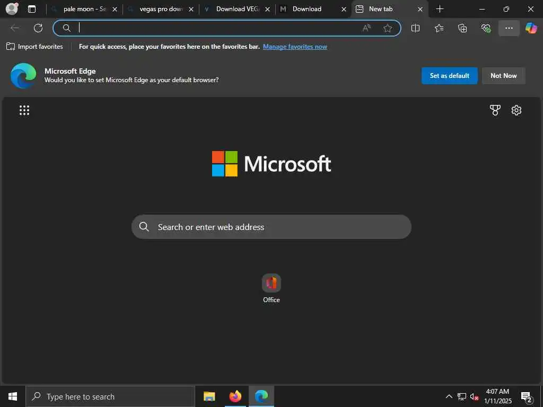Close the New tab tab
Image resolution: width=543 pixels, height=407 pixels.
420,10
